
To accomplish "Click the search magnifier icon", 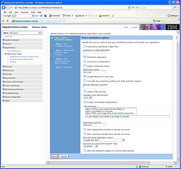I will pos(175,8).
